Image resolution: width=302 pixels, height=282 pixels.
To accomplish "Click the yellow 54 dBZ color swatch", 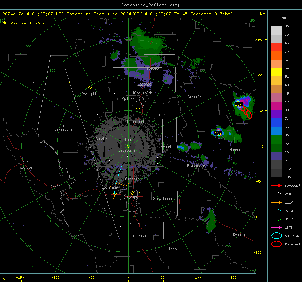I will point(276,72).
